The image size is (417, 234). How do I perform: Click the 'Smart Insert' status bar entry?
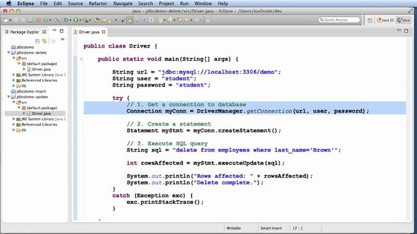(271, 228)
